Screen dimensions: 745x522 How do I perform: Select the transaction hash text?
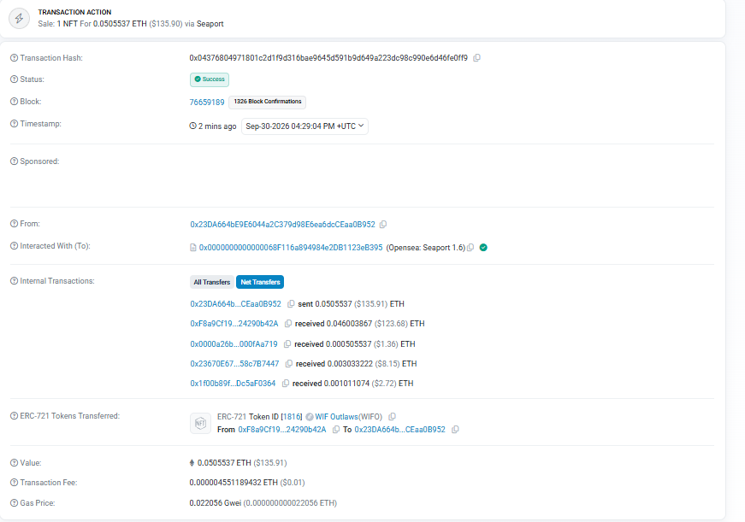[328, 58]
